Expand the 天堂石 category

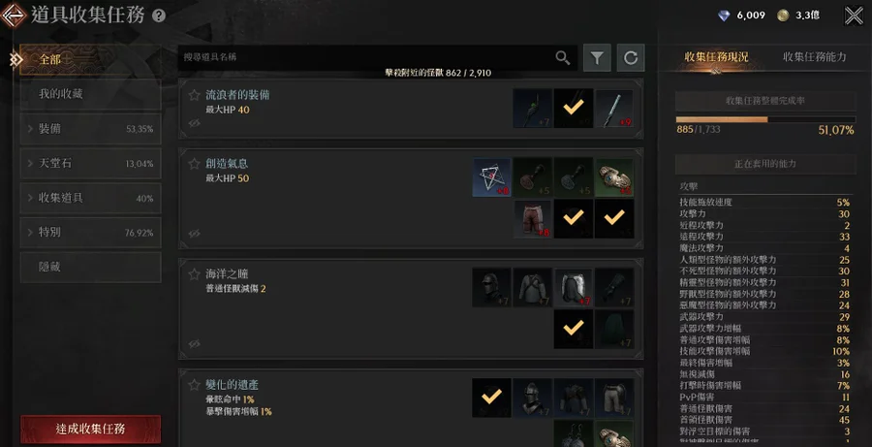click(91, 164)
